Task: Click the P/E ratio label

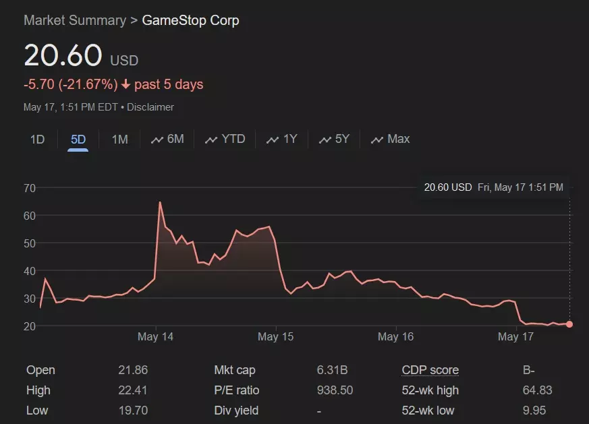Action: pos(237,390)
